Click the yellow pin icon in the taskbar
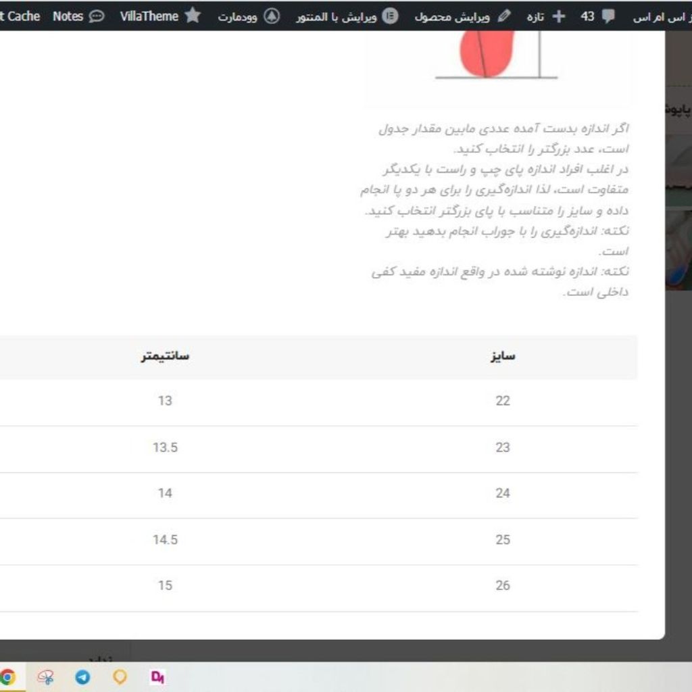692x692 pixels. click(120, 677)
